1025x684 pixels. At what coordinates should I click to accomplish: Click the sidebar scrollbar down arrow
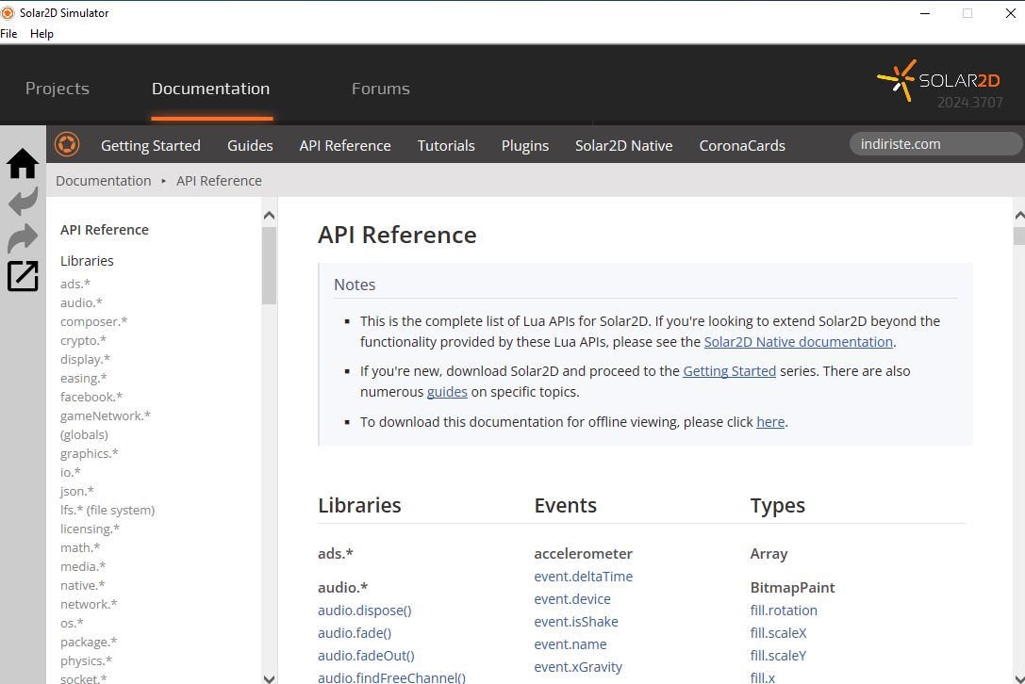point(269,678)
